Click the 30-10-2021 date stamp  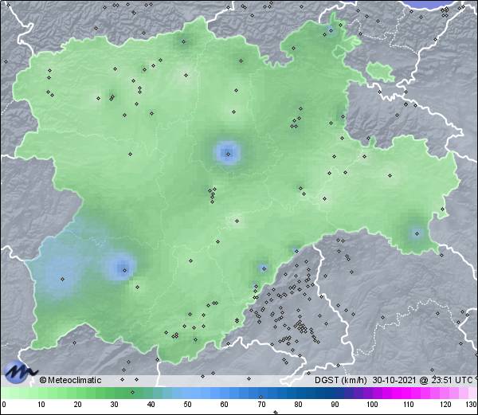394,380
